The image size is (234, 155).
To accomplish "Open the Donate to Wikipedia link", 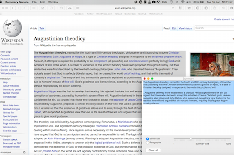I will pyautogui.click(x=11, y=70).
